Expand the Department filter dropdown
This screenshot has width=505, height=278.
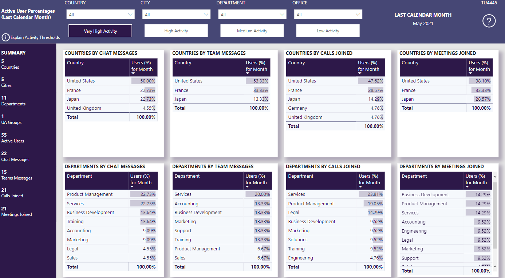(x=252, y=15)
